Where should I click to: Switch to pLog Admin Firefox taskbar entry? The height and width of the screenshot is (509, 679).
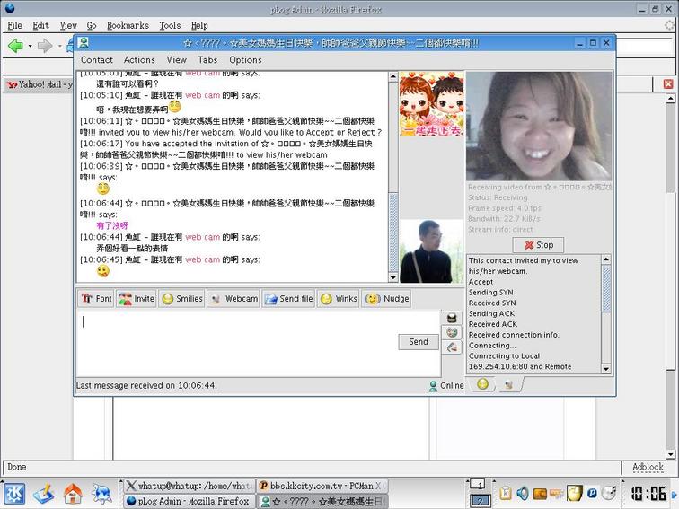point(190,501)
